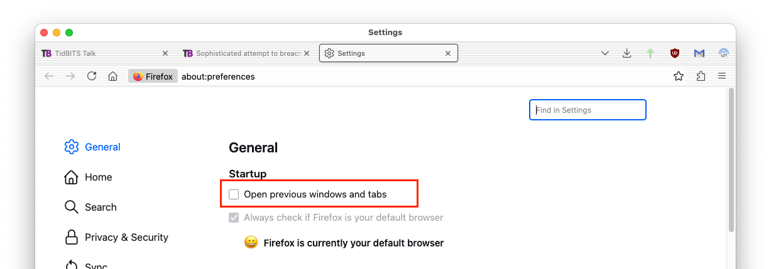The height and width of the screenshot is (269, 771).
Task: Toggle Always check if Firefox is default
Action: click(234, 218)
